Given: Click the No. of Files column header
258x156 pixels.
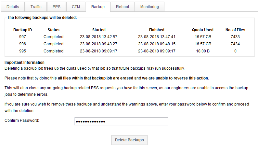Looking at the screenshot, I should click(x=235, y=30).
